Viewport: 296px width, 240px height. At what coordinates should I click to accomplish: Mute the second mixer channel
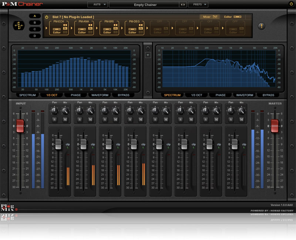(90, 119)
